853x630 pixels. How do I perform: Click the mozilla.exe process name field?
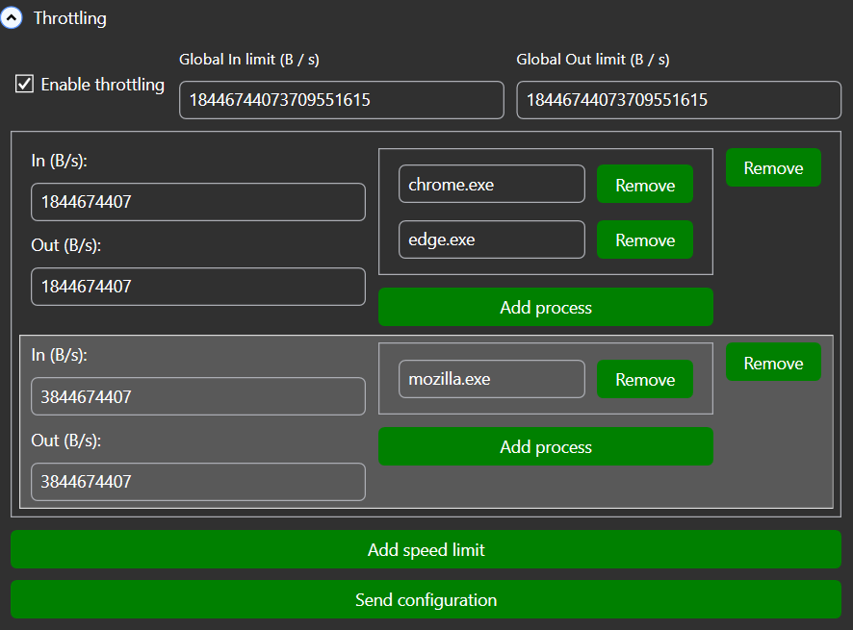pyautogui.click(x=491, y=379)
